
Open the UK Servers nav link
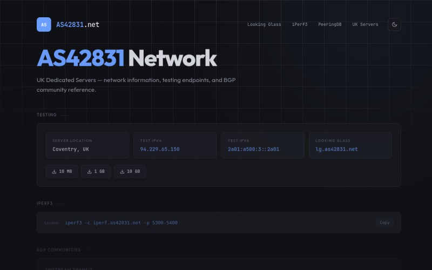pyautogui.click(x=365, y=24)
